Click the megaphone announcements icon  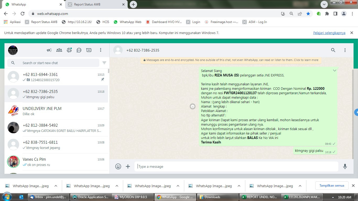coord(49,50)
